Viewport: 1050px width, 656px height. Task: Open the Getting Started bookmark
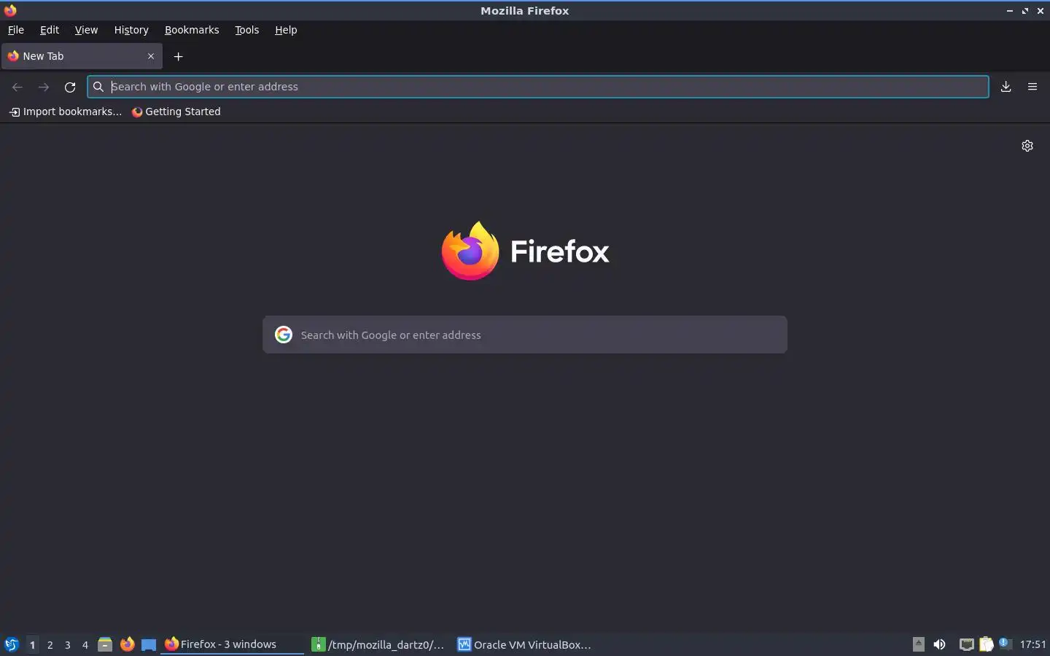pyautogui.click(x=176, y=112)
